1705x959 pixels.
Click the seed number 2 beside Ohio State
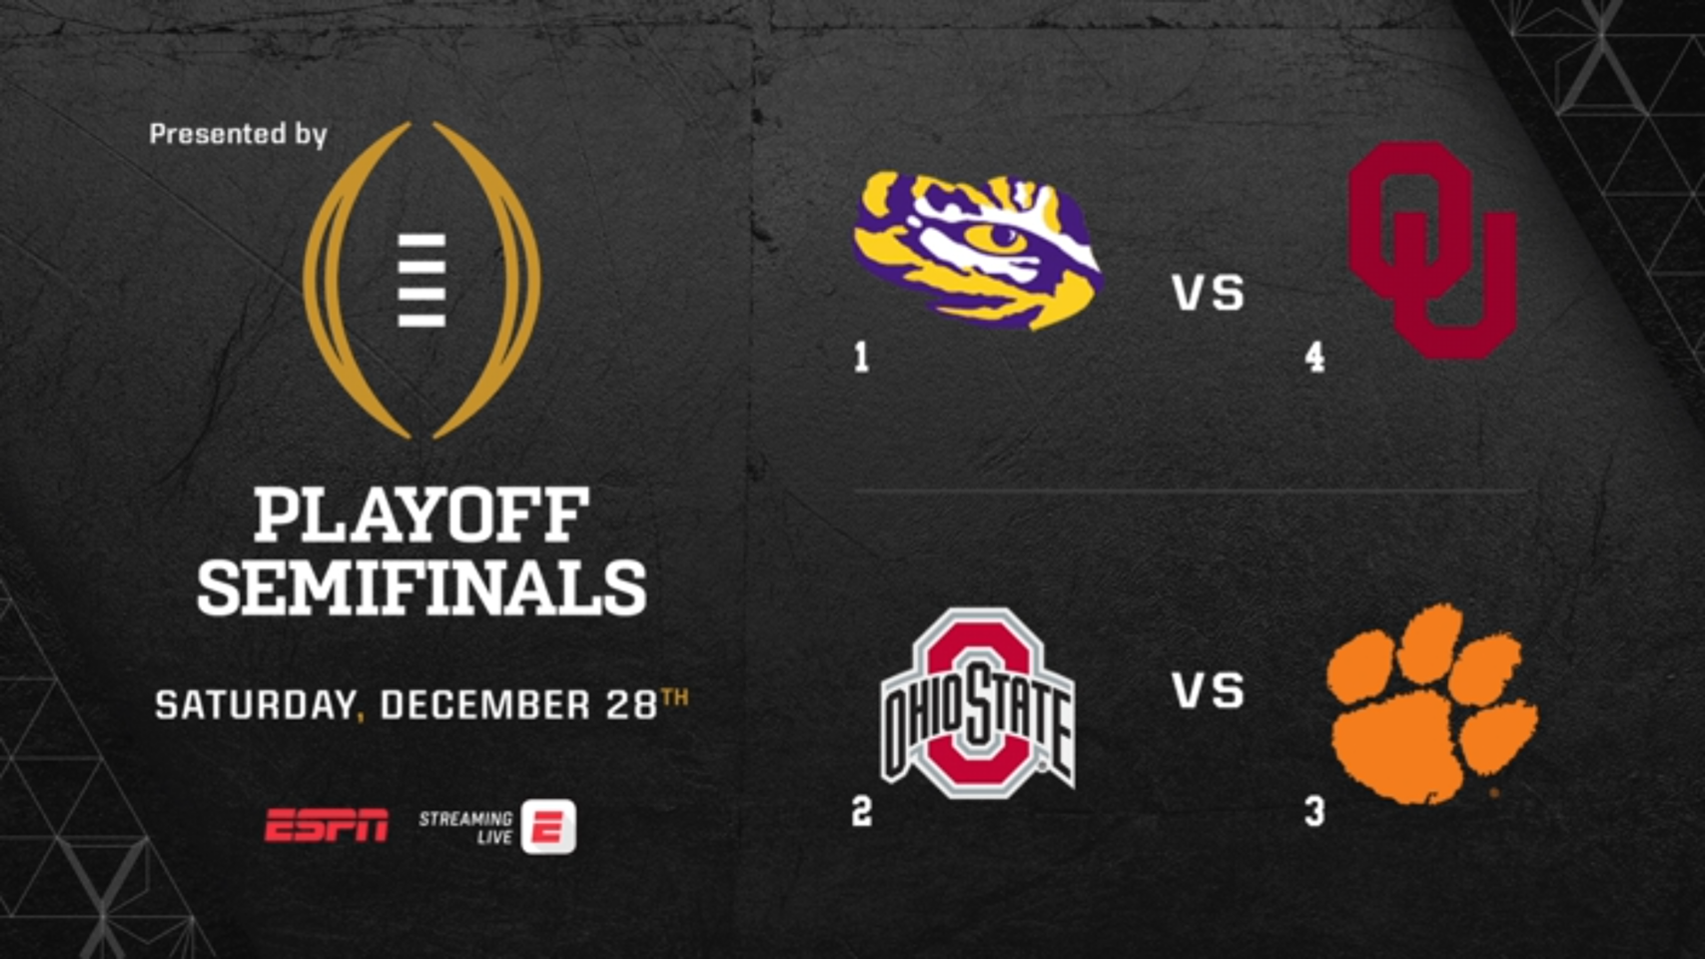pyautogui.click(x=861, y=812)
